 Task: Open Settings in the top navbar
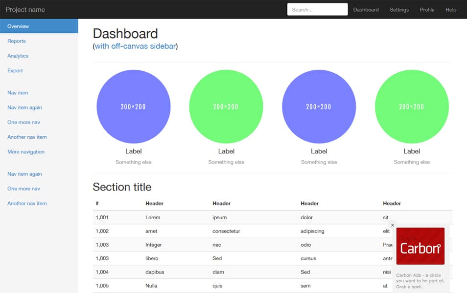[x=399, y=9]
